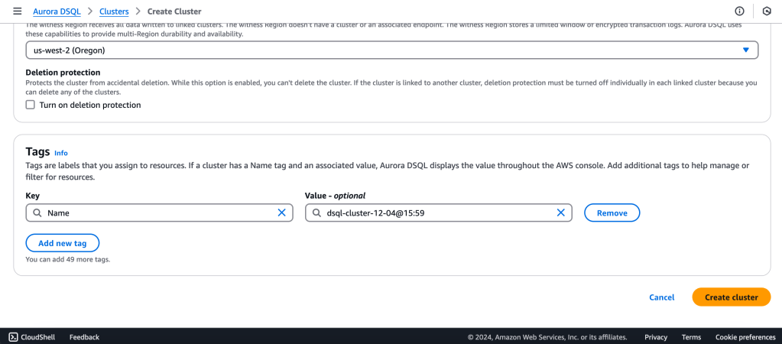Image resolution: width=782 pixels, height=344 pixels.
Task: Click the hexagon clock icon at top right
Action: tap(767, 11)
